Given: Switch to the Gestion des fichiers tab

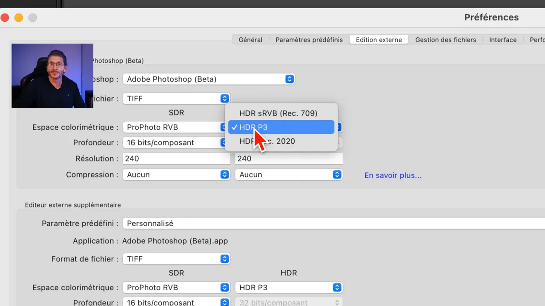Looking at the screenshot, I should [x=445, y=40].
